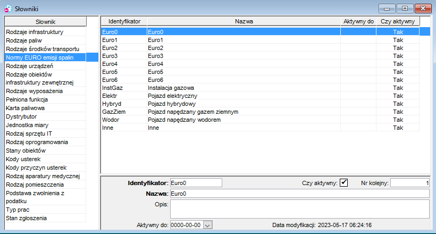Click the Aktywny do date field

tap(187, 225)
